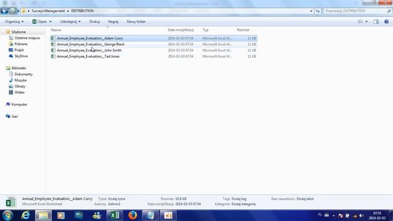The height and width of the screenshot is (221, 393).
Task: Open the Help question mark icon
Action: [386, 21]
